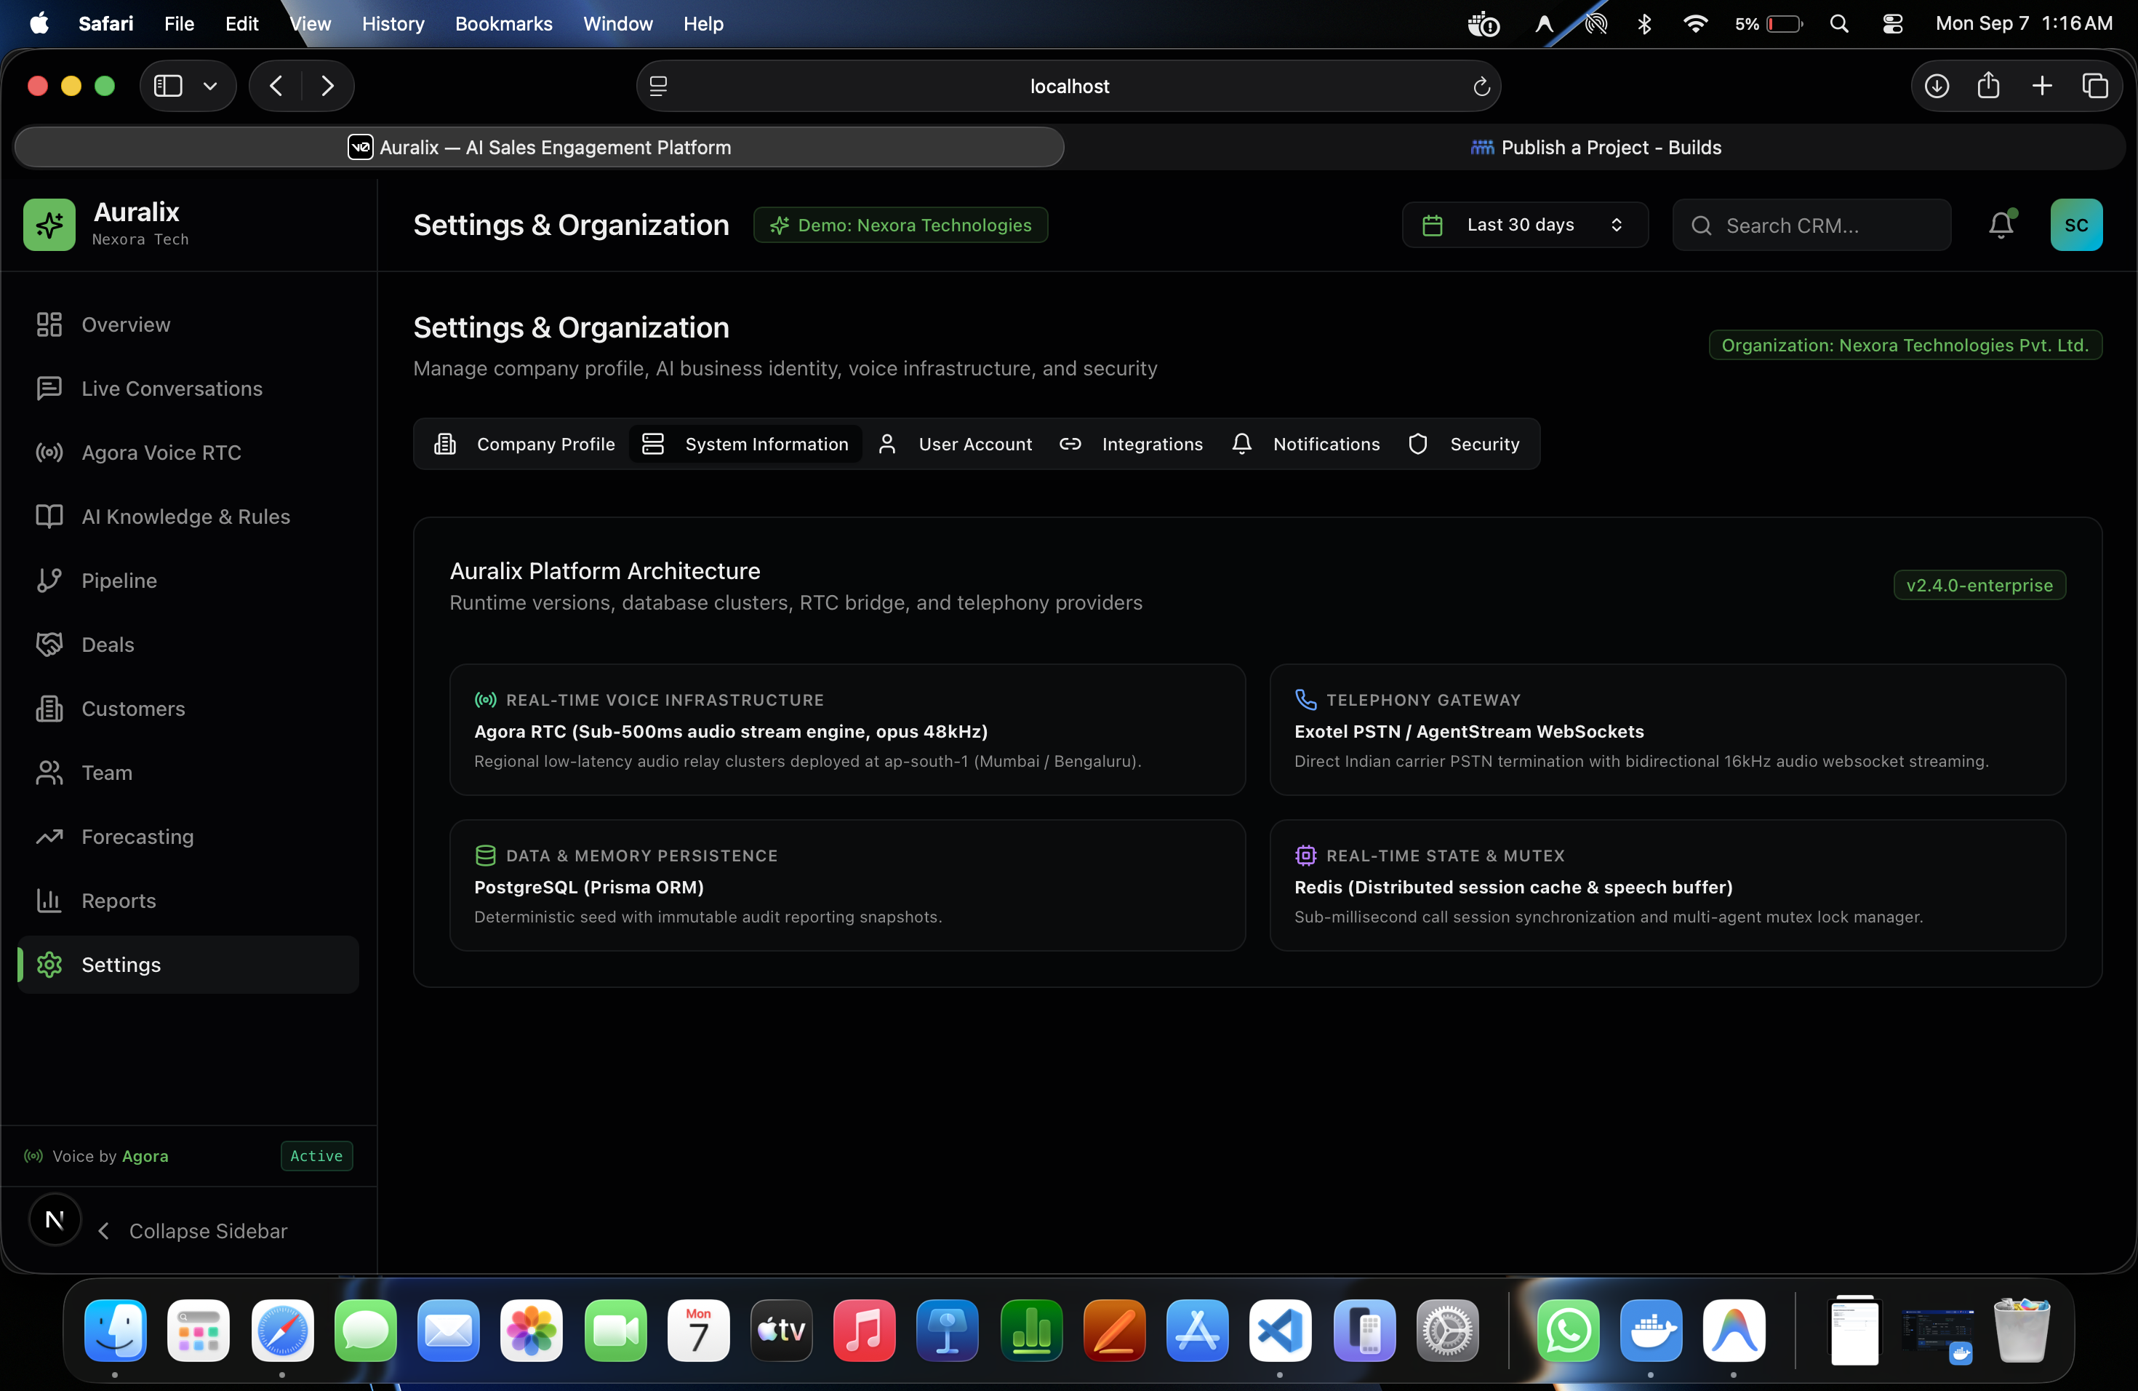The height and width of the screenshot is (1391, 2138).
Task: Toggle the Safari sidebar button
Action: point(168,85)
